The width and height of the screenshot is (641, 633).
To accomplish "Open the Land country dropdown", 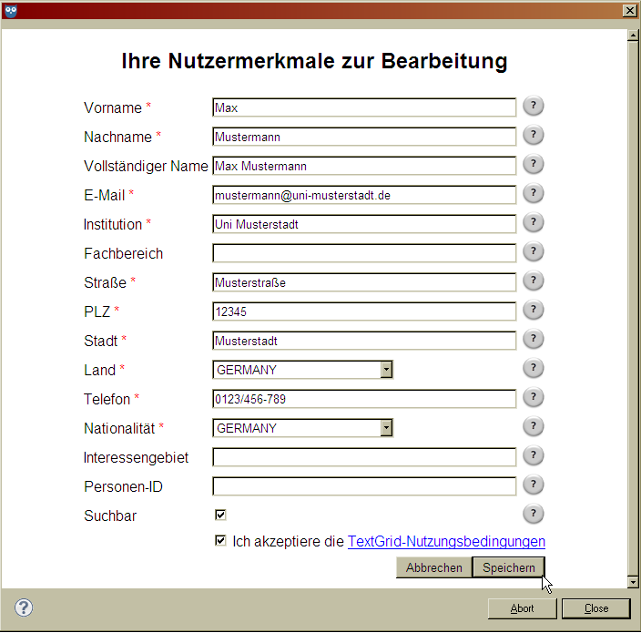I will (x=386, y=370).
